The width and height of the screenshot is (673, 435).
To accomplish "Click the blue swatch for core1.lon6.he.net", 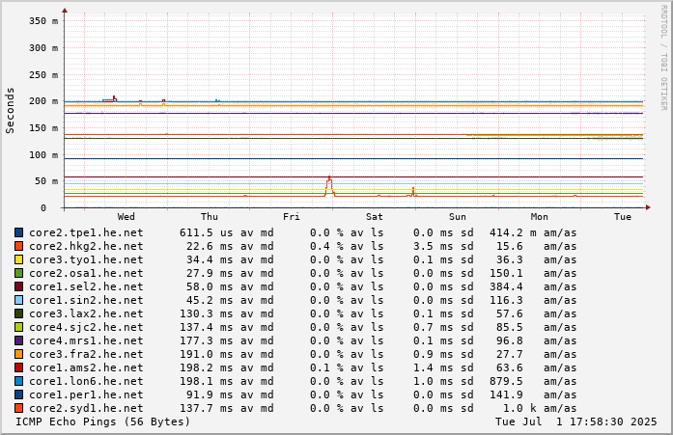I will (x=19, y=381).
